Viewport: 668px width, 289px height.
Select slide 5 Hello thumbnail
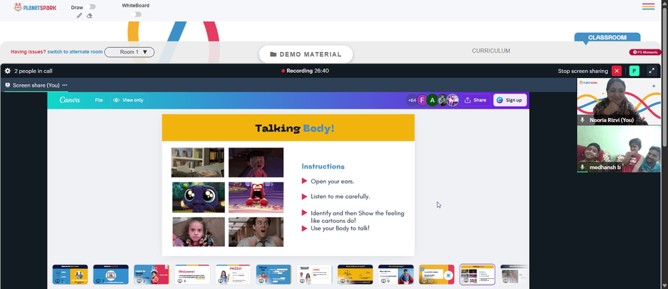[x=233, y=274]
